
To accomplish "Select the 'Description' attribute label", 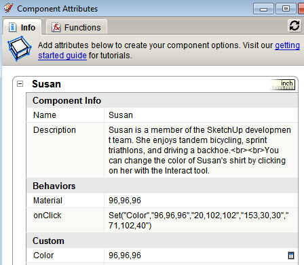I will [54, 130].
